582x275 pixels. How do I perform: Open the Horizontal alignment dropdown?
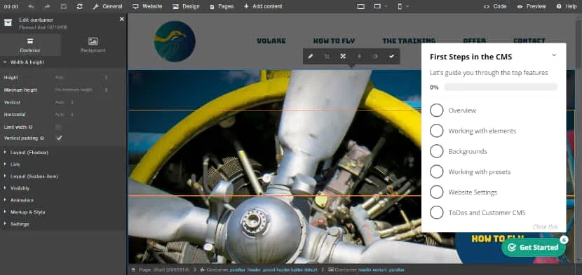[x=65, y=115]
